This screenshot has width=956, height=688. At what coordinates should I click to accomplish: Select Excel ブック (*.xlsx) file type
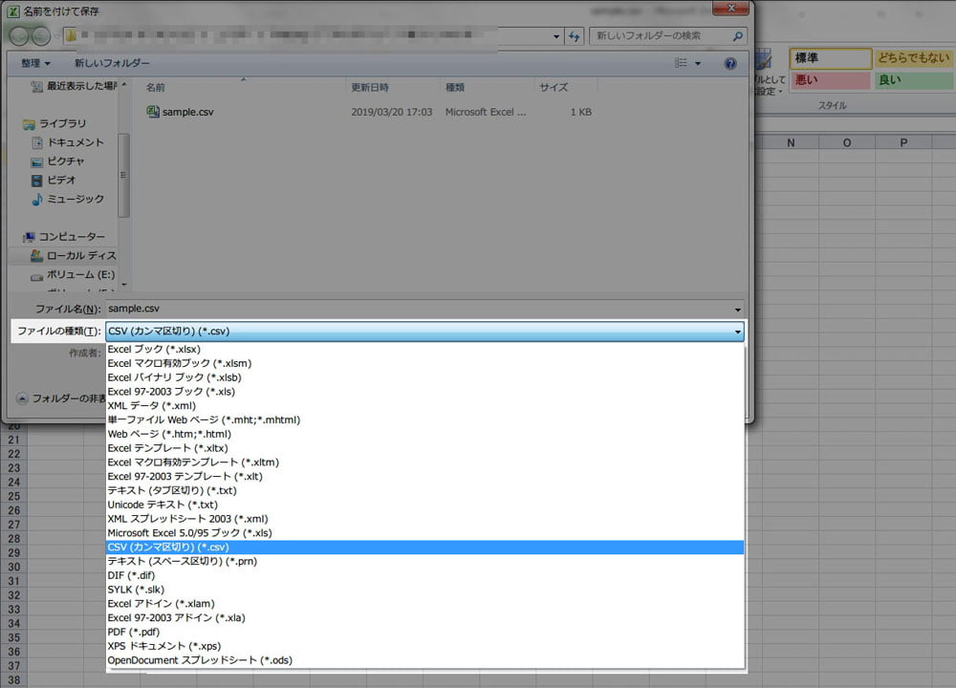[x=425, y=349]
